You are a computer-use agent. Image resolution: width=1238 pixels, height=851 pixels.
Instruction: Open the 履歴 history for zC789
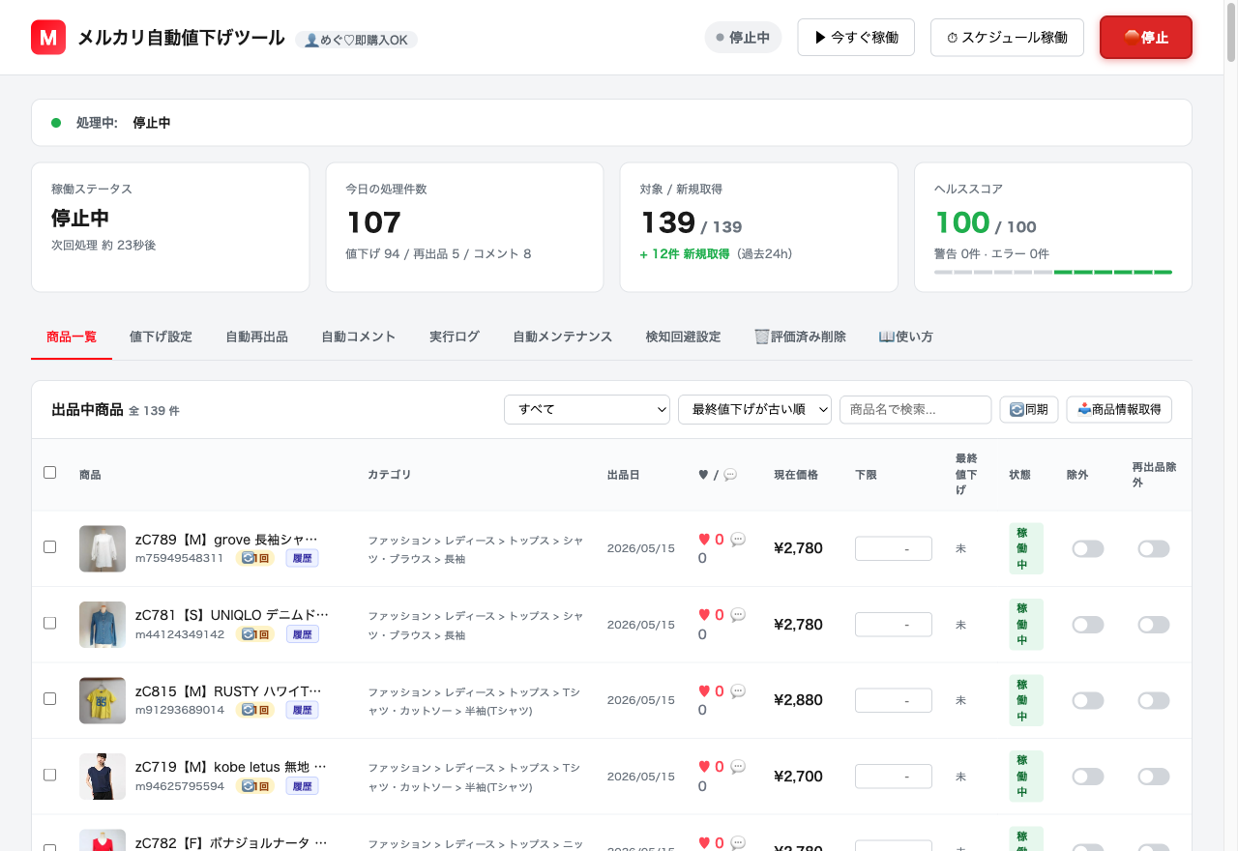point(302,558)
